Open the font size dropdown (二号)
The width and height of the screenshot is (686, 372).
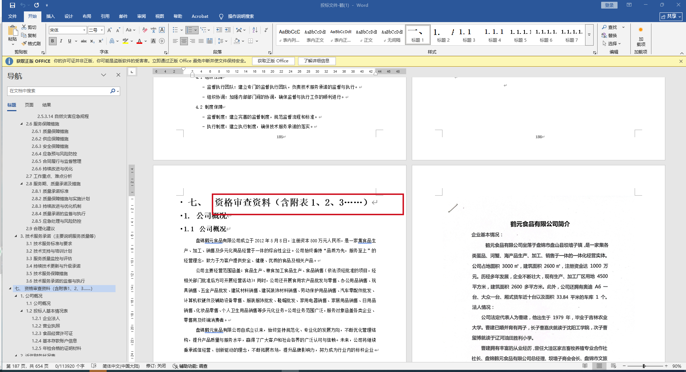tap(102, 30)
